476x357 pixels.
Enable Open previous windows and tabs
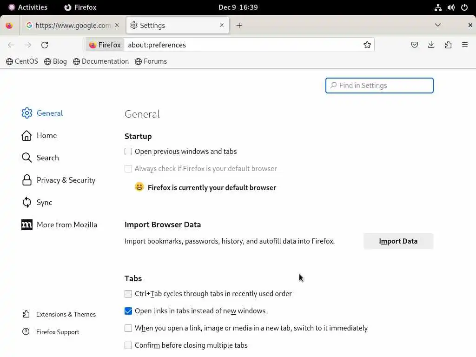[x=128, y=152]
